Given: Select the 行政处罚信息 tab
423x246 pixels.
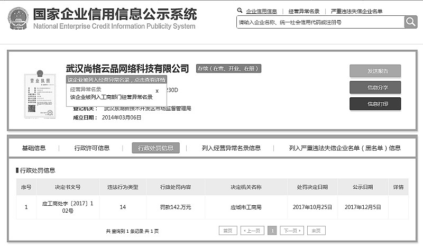Looking at the screenshot, I should [155, 148].
